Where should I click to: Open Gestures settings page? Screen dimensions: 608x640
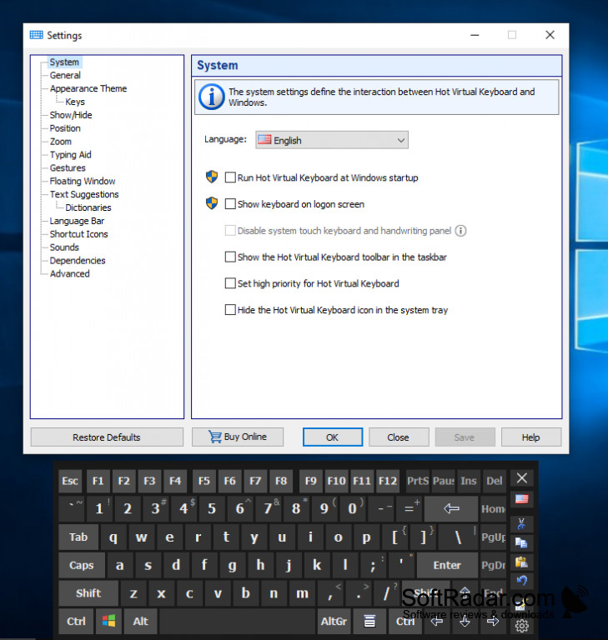[x=68, y=167]
